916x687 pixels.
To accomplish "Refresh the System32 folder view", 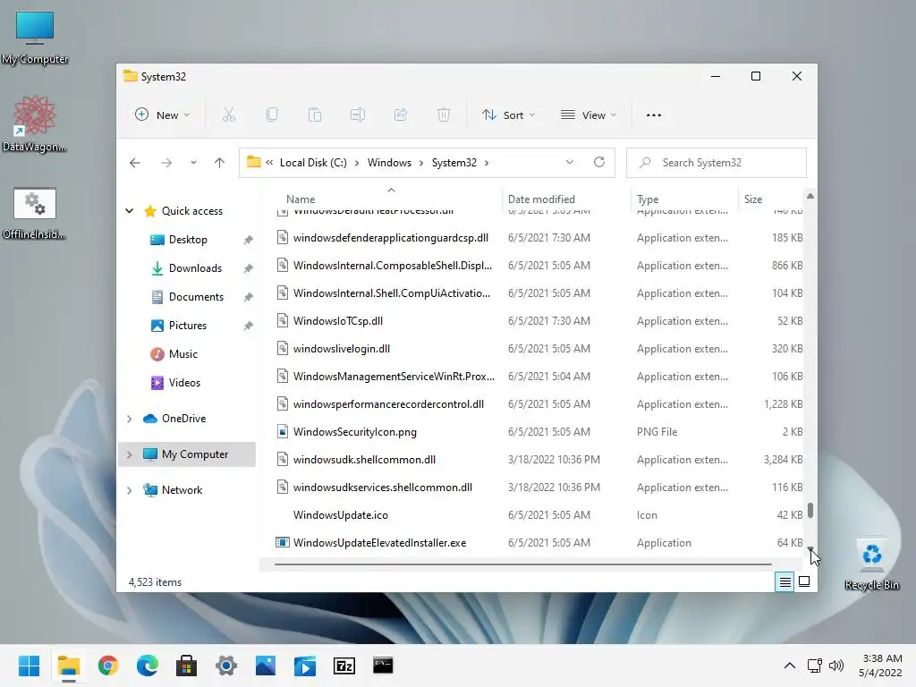I will pyautogui.click(x=599, y=162).
